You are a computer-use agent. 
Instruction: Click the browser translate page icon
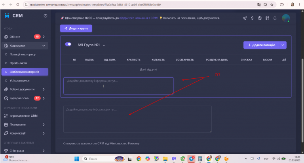[x=259, y=5]
